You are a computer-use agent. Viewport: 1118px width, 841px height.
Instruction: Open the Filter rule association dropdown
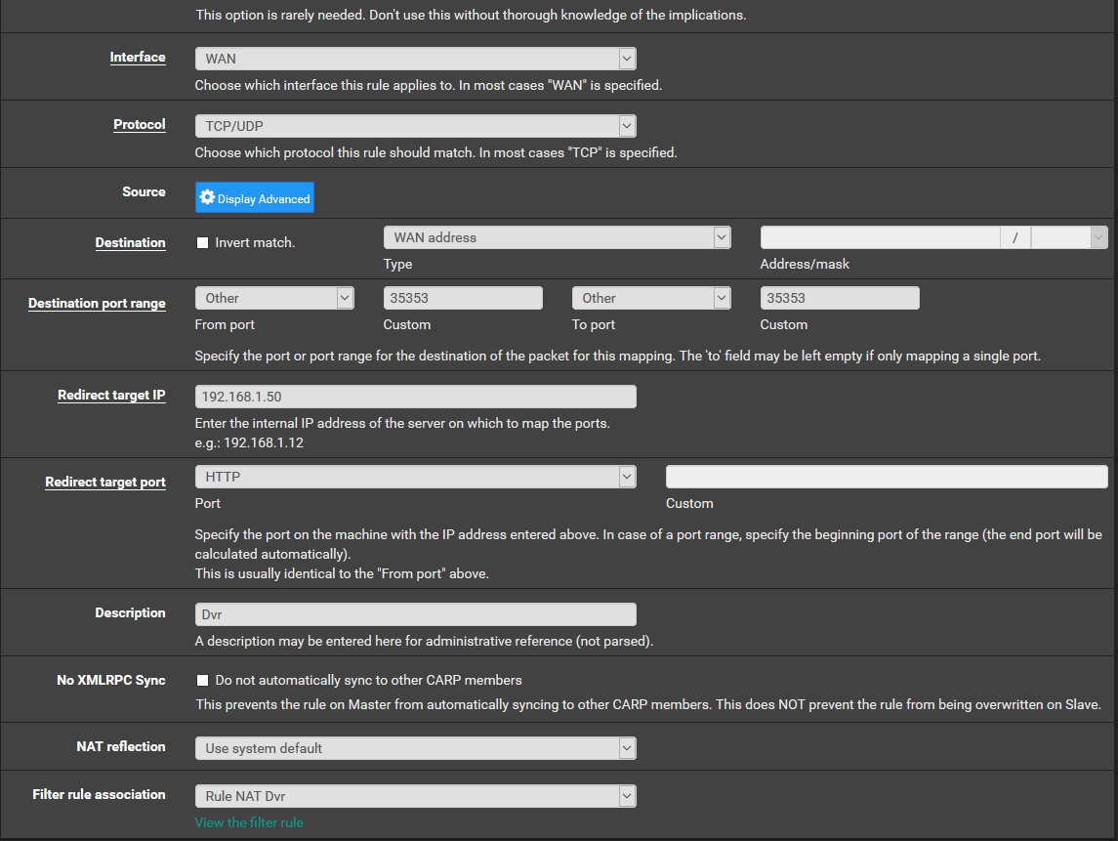pos(415,796)
